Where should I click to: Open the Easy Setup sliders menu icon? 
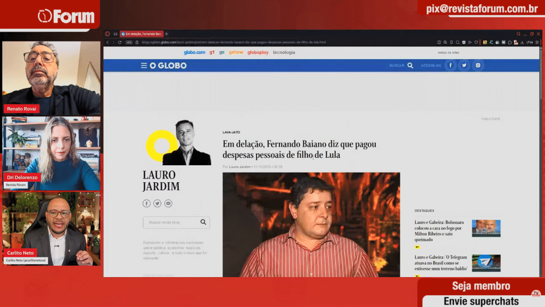(537, 42)
